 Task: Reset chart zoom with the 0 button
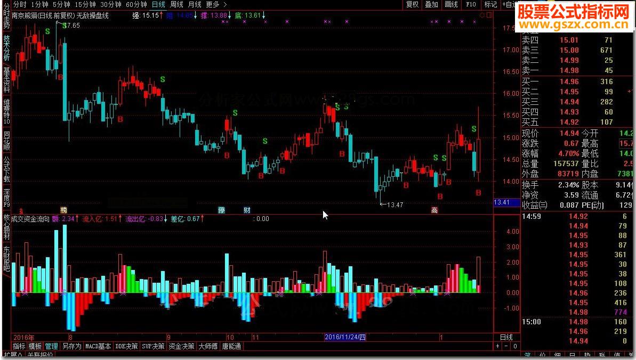[x=515, y=346]
